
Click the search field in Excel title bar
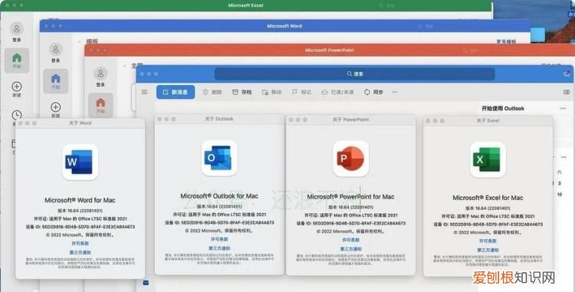386,5
